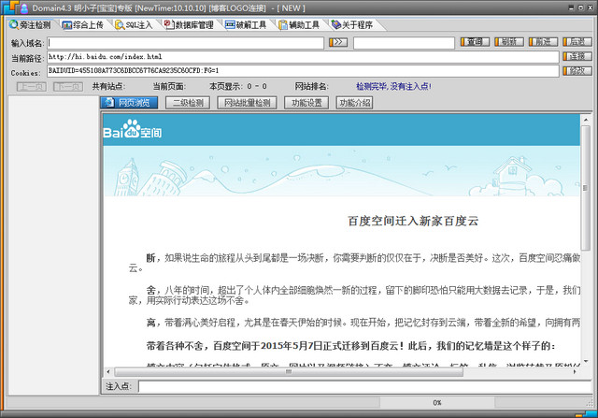Click the 当前路径 URL field
The width and height of the screenshot is (598, 418).
303,57
